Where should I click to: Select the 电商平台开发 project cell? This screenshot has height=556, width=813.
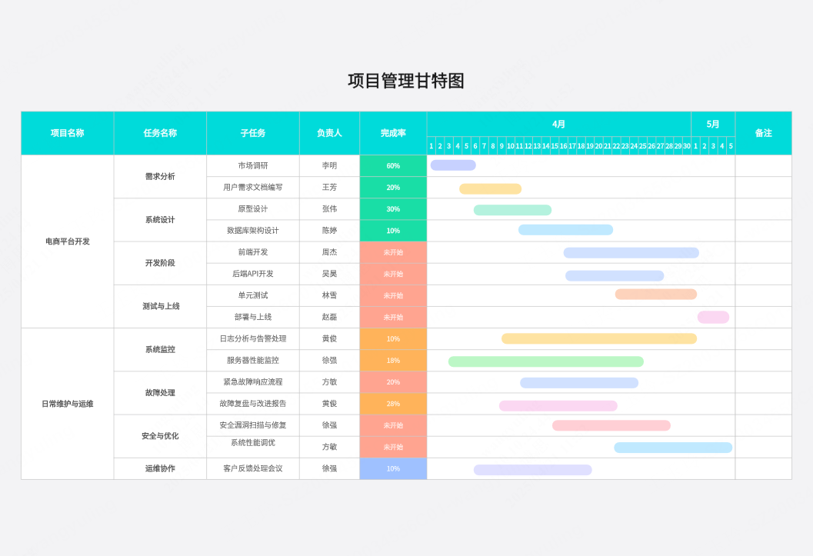pyautogui.click(x=68, y=241)
